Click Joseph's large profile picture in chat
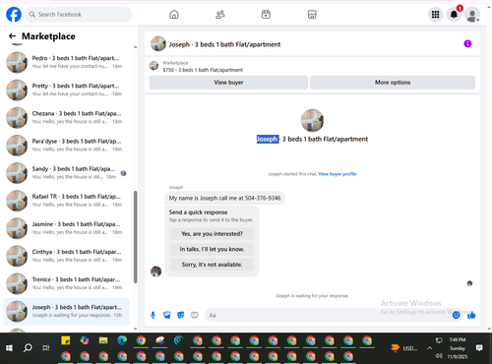This screenshot has width=492, height=364. tap(312, 120)
